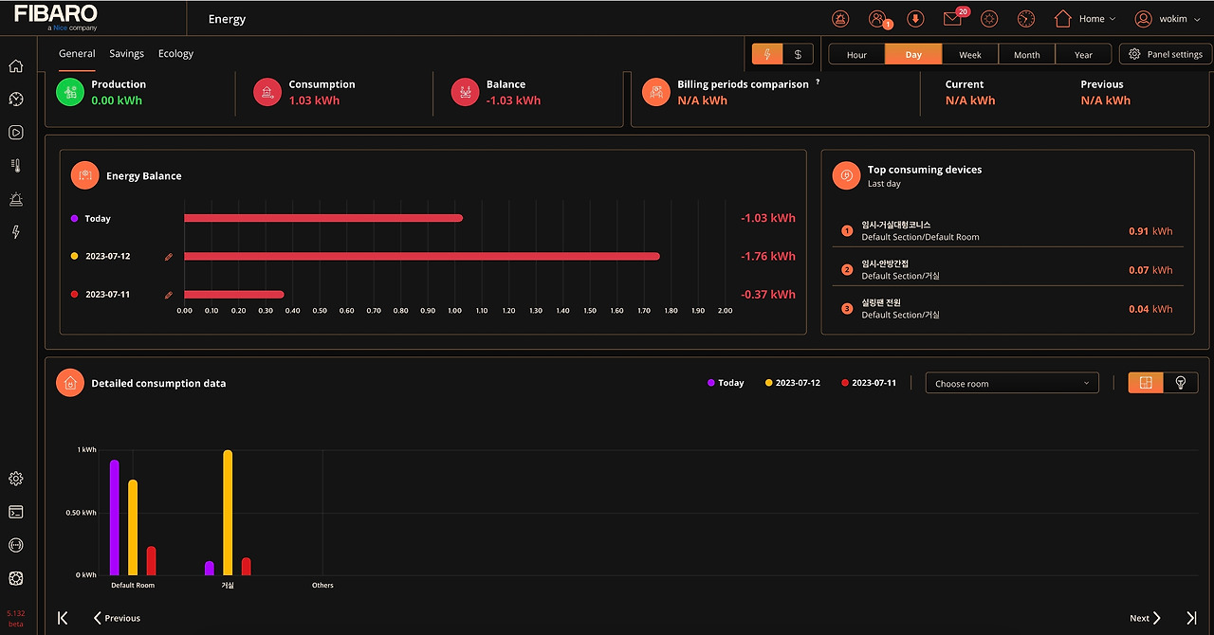1214x635 pixels.
Task: Open the Climate thermometer sidebar icon
Action: point(15,166)
